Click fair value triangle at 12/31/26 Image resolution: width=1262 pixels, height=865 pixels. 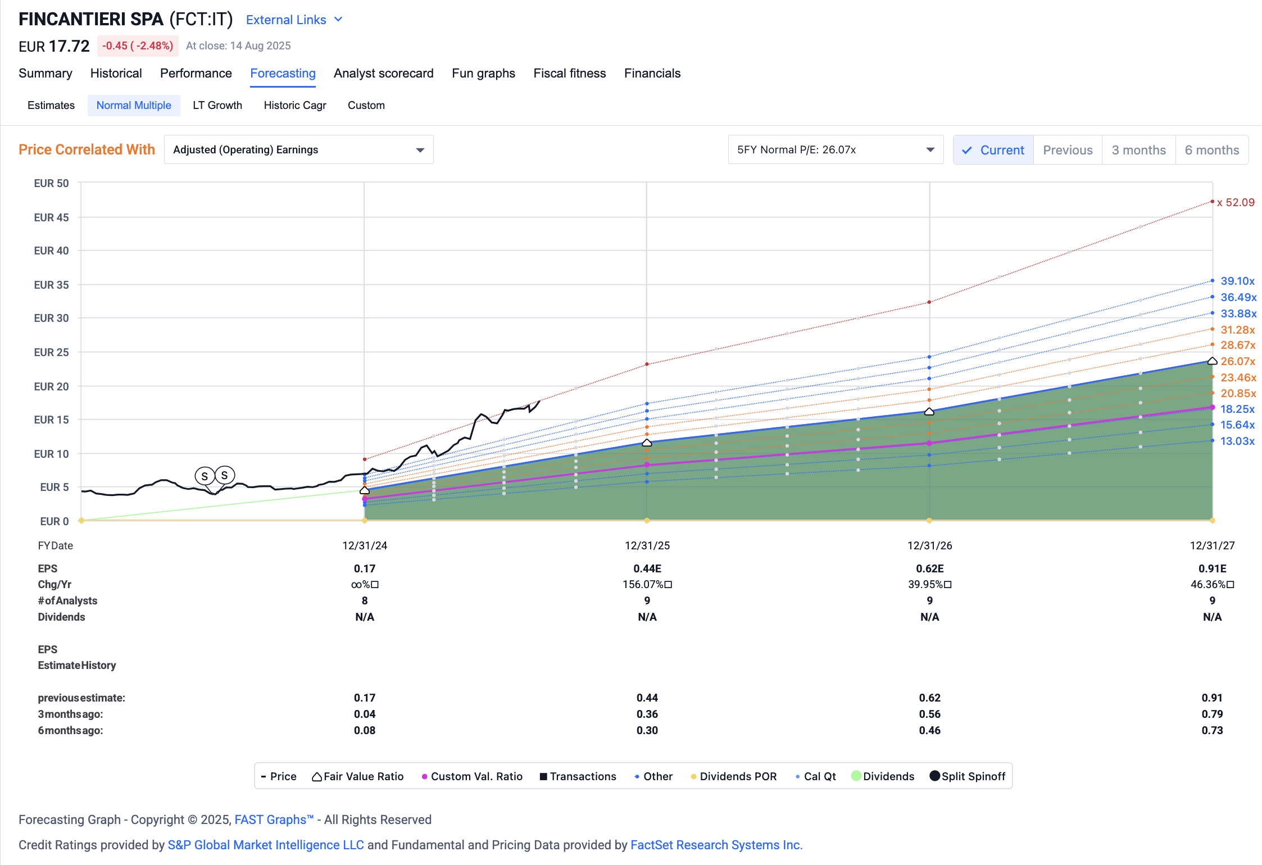(929, 412)
